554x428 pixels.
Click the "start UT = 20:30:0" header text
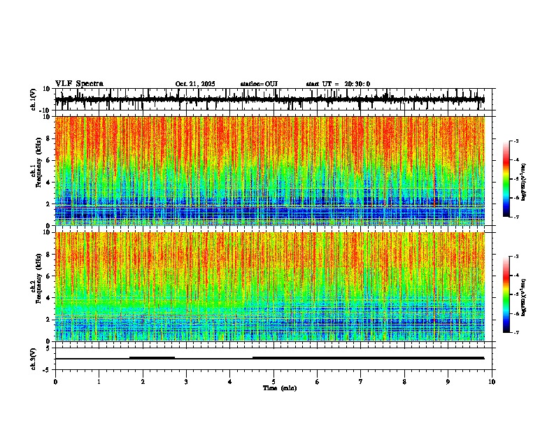(338, 84)
